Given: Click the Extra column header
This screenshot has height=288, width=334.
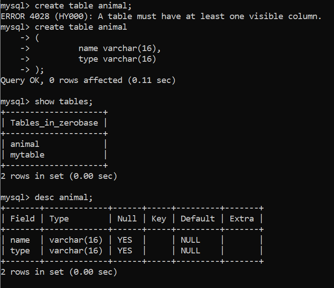Looking at the screenshot, I should pos(242,219).
